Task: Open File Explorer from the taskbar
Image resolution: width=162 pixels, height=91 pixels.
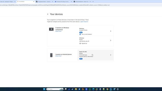Action: [76, 89]
